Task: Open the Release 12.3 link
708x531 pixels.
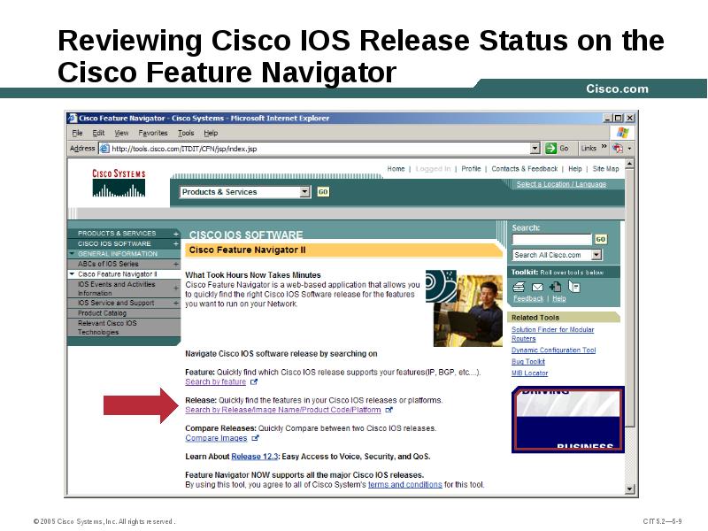Action: point(255,457)
